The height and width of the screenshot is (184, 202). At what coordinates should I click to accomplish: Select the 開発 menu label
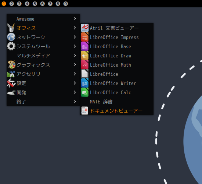(x=21, y=92)
